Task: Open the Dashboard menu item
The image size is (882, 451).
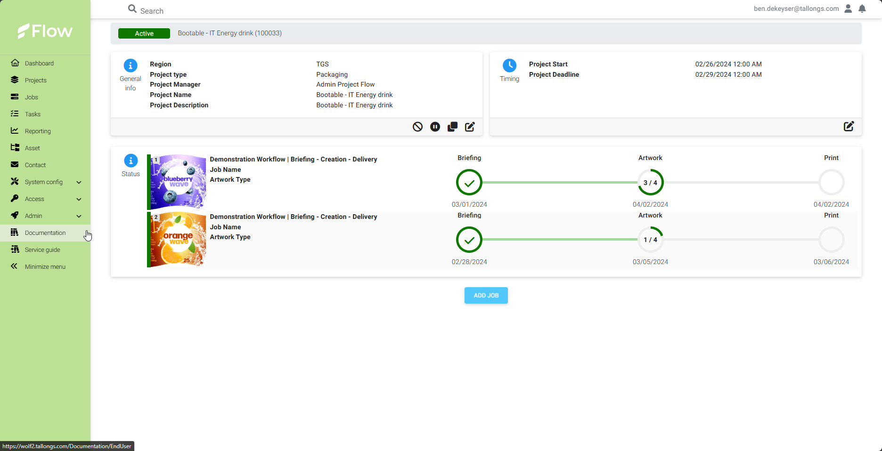Action: point(39,63)
